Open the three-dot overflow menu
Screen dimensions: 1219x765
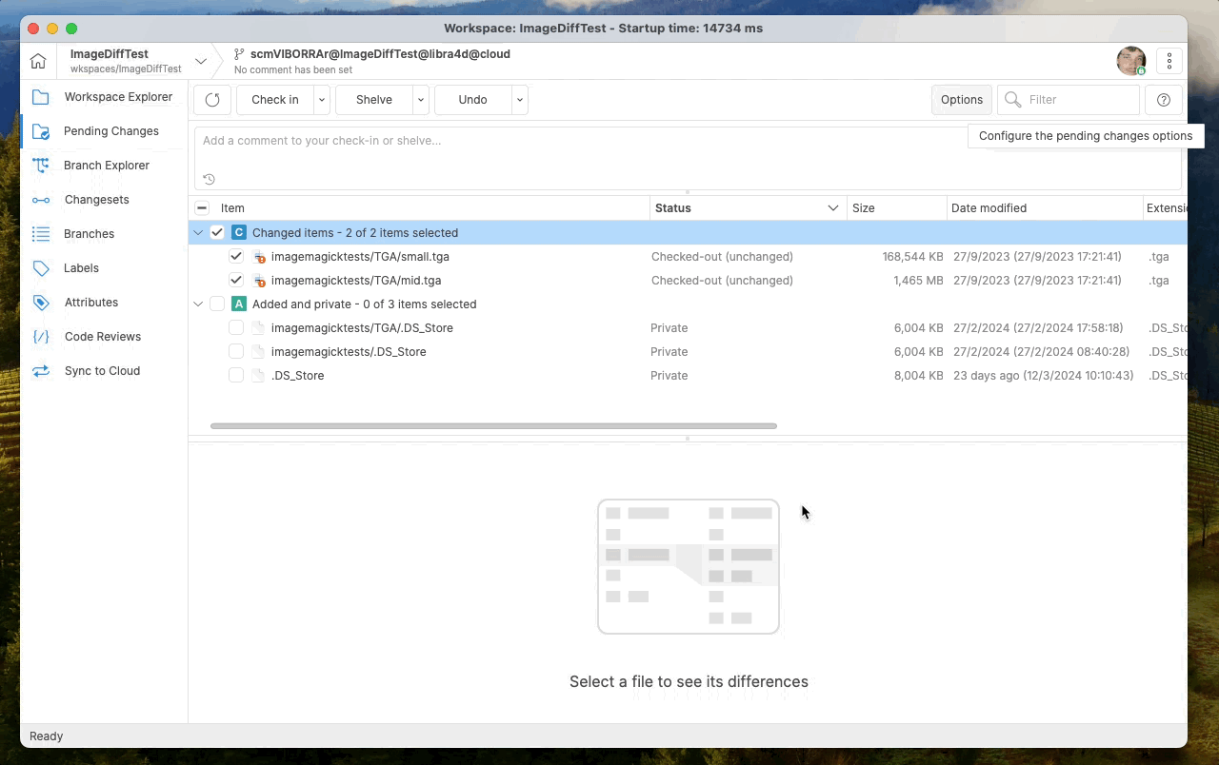pos(1169,60)
